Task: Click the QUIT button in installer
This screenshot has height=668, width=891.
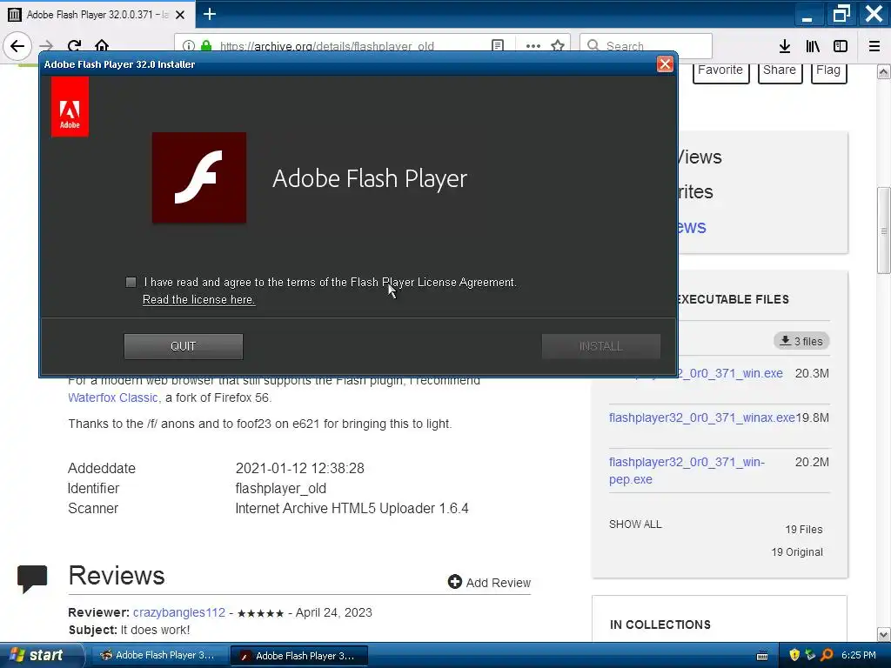Action: tap(183, 346)
